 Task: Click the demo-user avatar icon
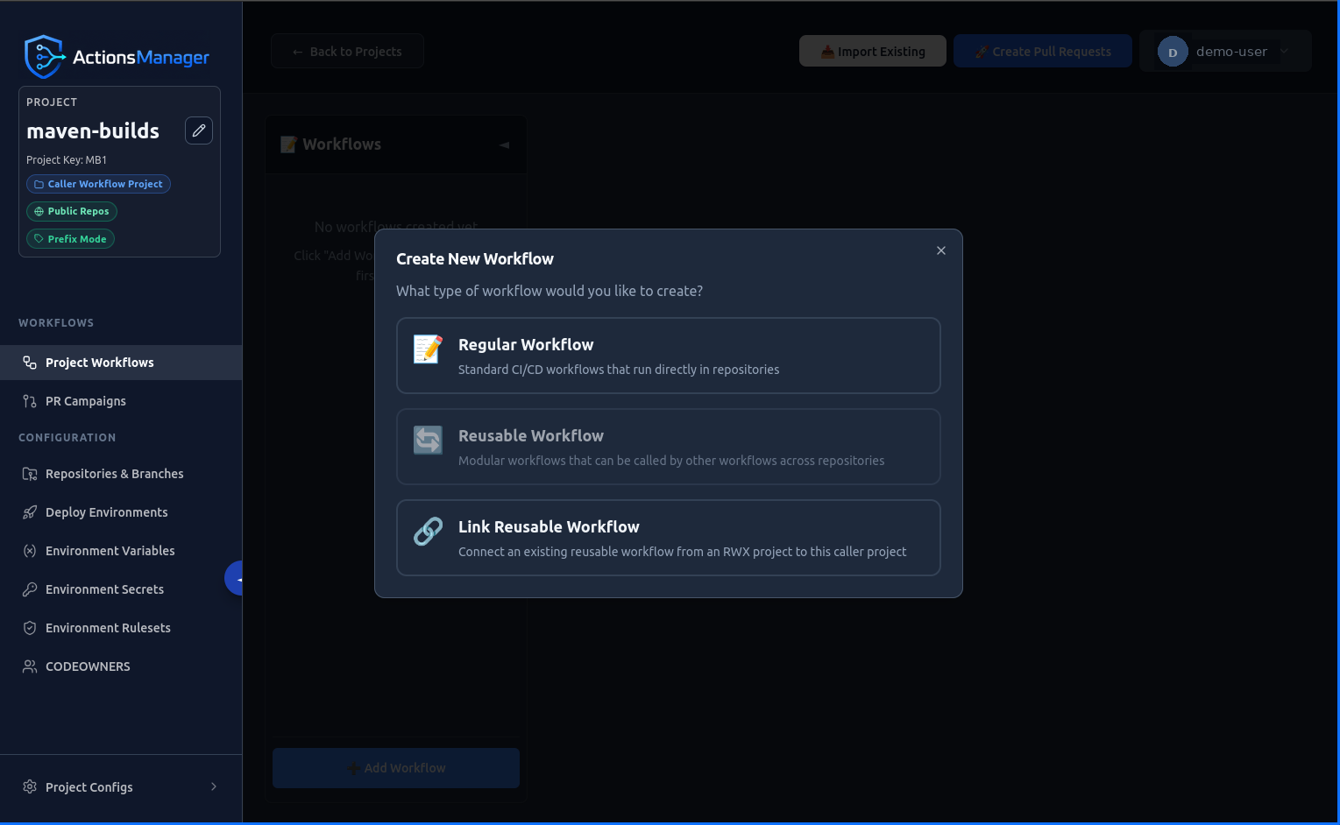1173,52
